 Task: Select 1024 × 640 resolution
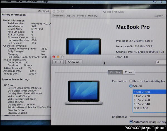150,104
